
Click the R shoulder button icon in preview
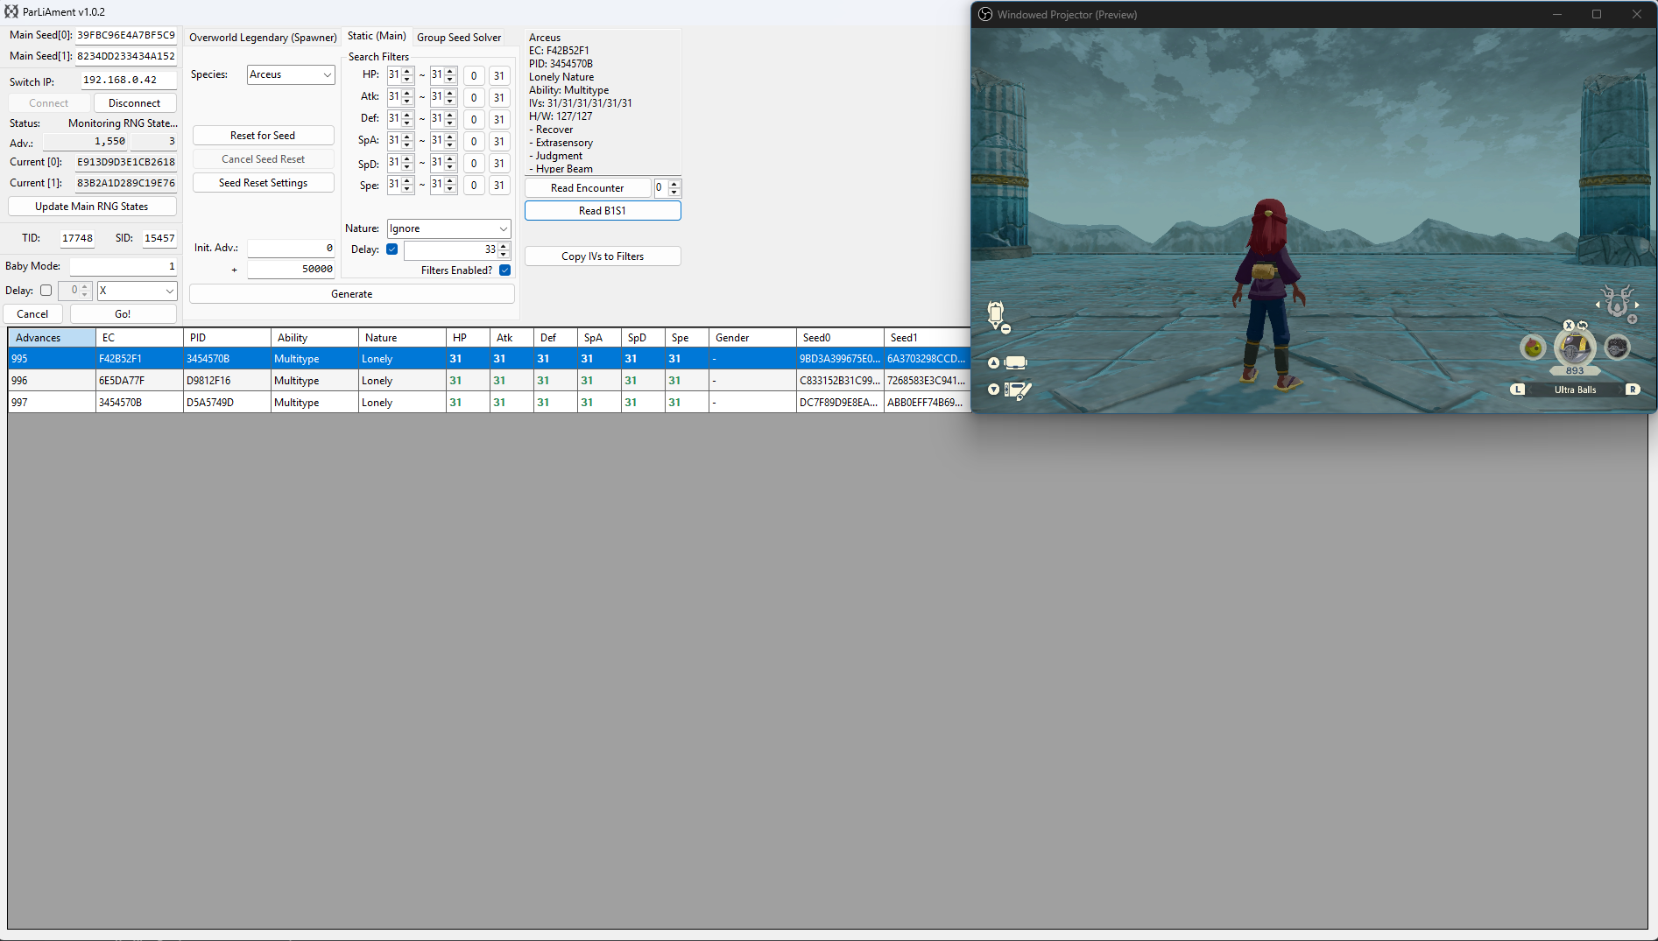1633,390
